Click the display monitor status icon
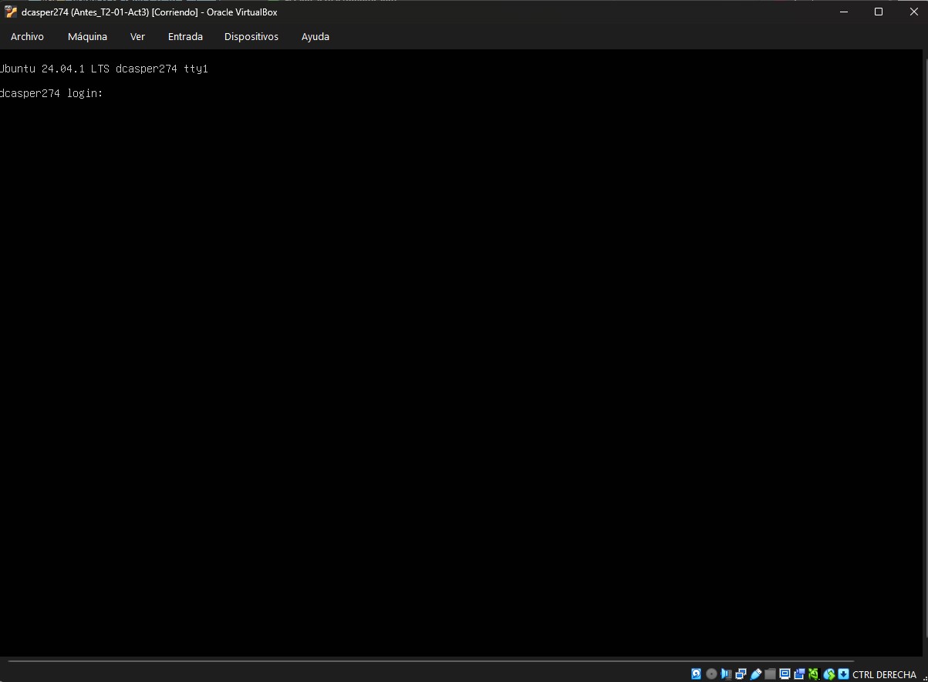Viewport: 928px width, 682px height. pos(785,674)
